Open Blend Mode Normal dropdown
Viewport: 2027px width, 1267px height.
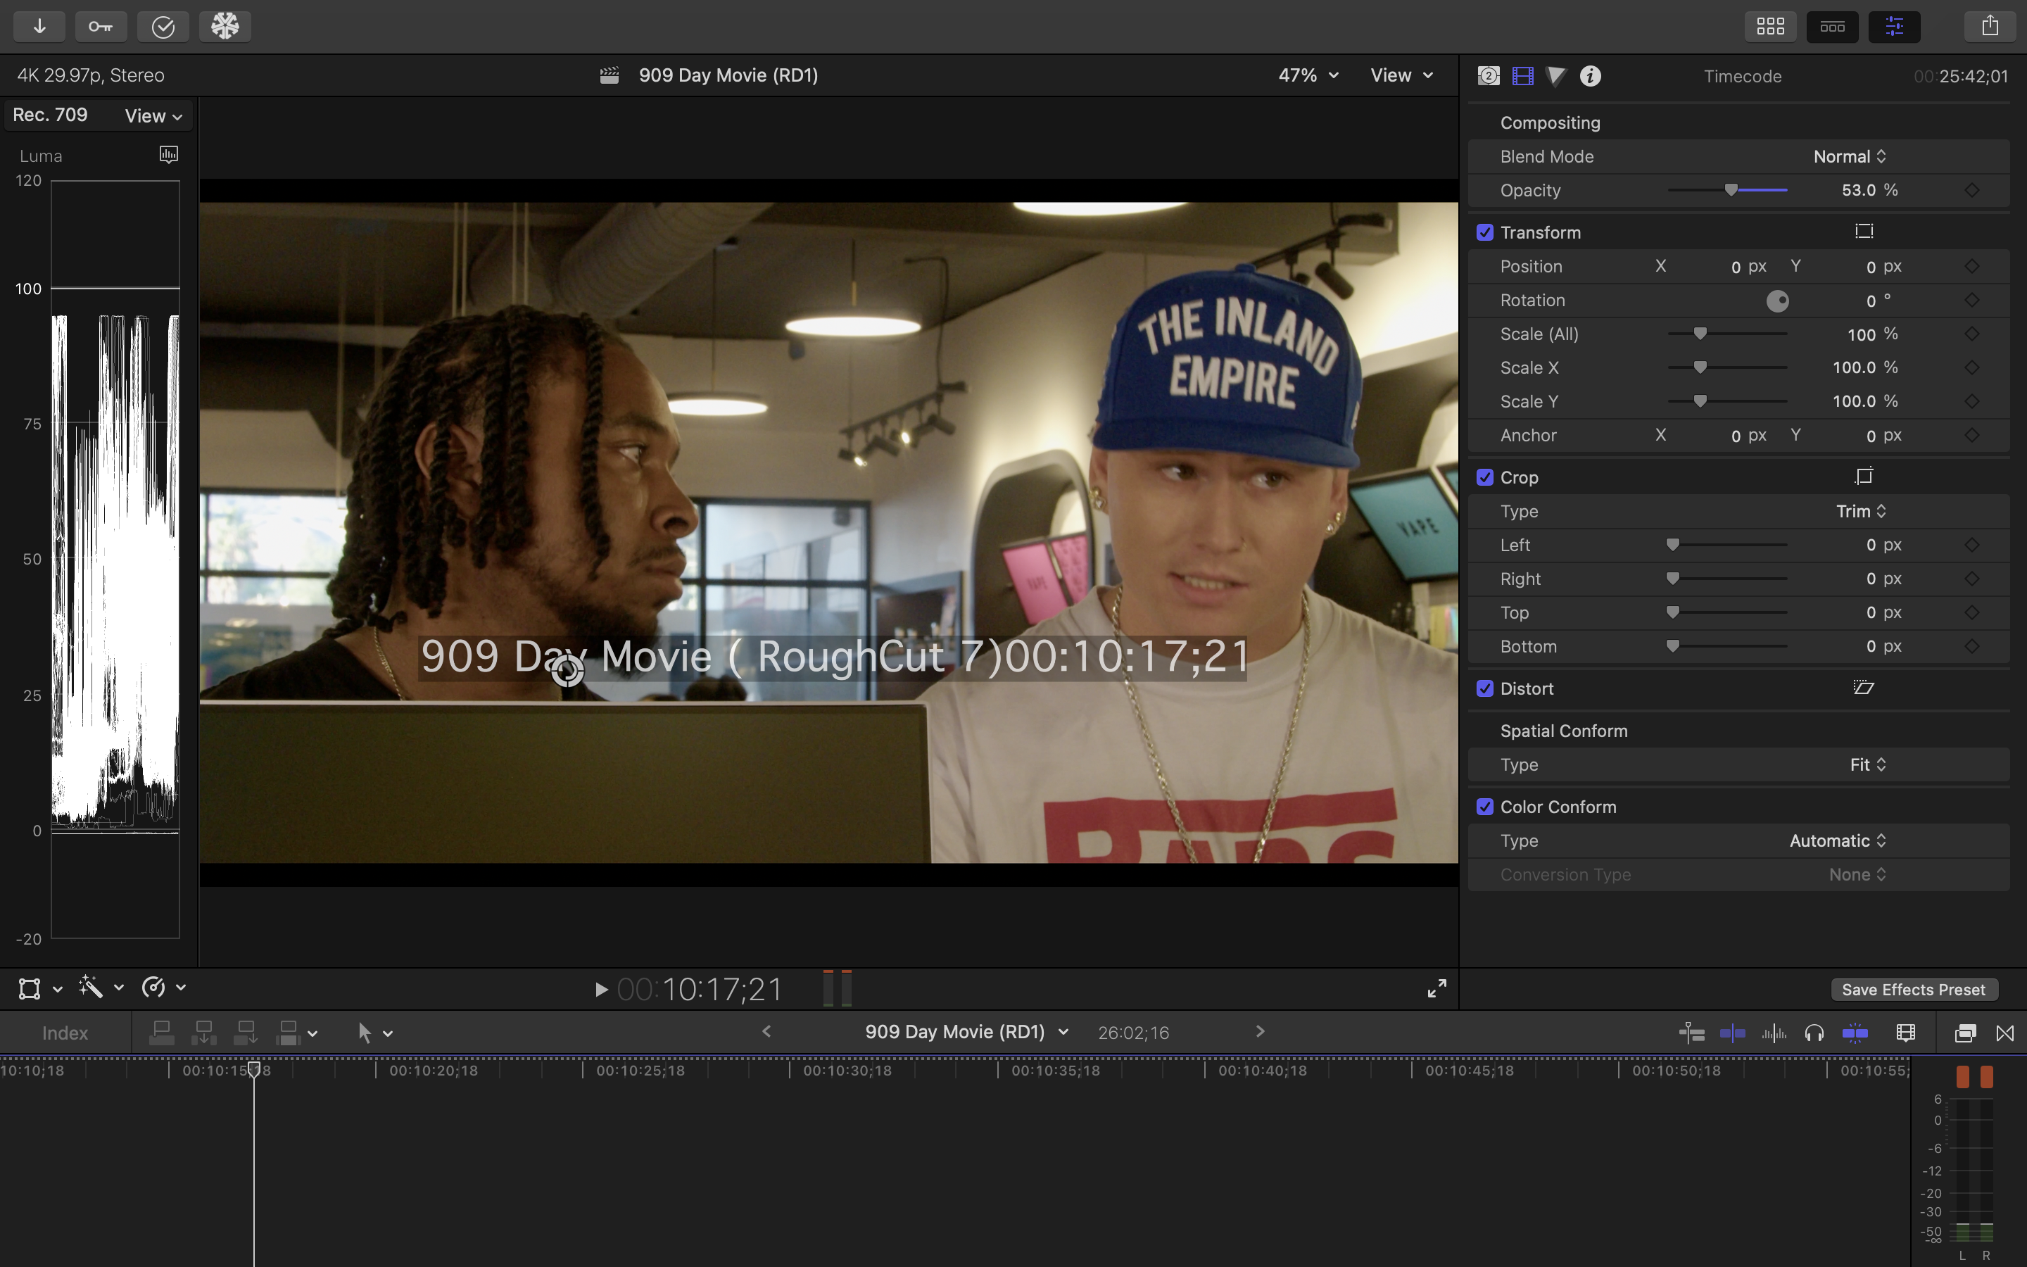1850,157
